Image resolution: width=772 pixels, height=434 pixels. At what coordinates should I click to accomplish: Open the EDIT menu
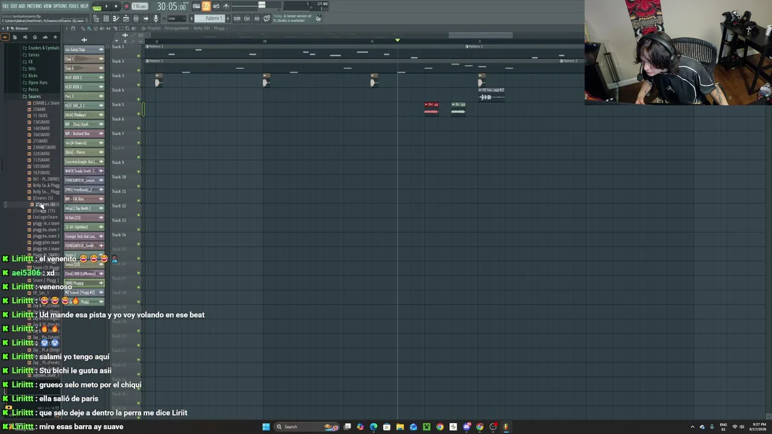point(14,6)
